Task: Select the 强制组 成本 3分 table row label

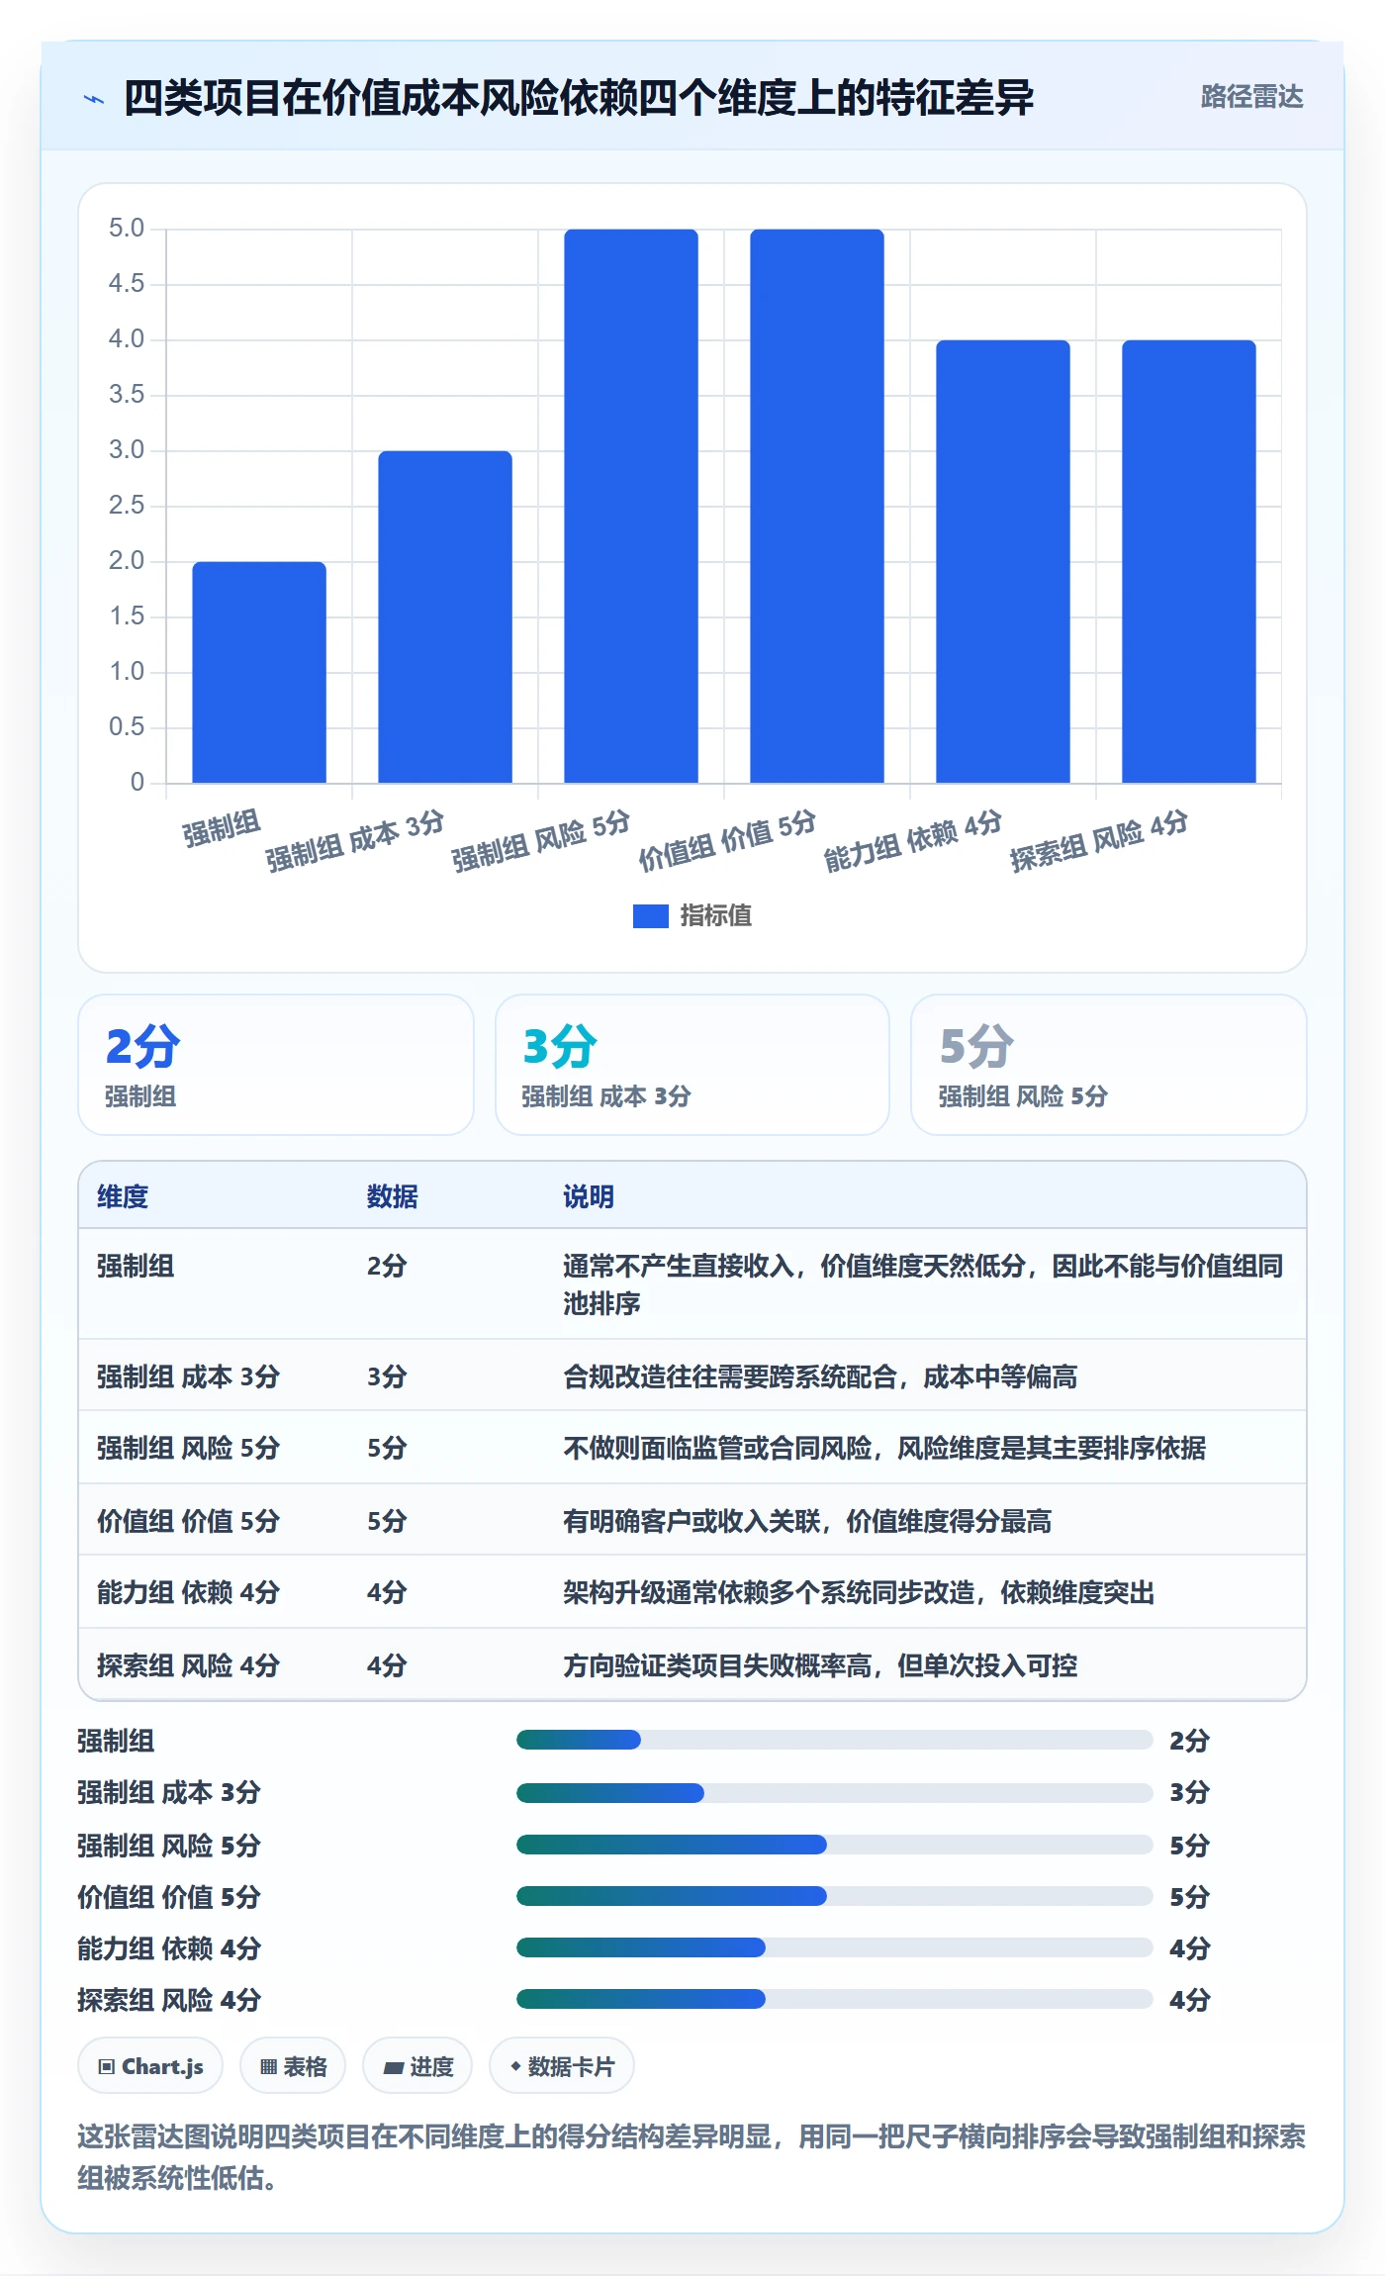Action: coord(188,1376)
